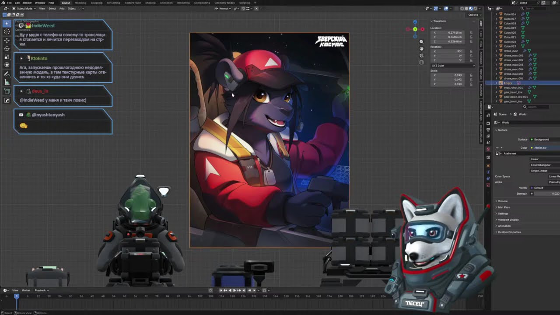Screen dimensions: 560x315
Task: Select material preview shading
Action: 471,8
